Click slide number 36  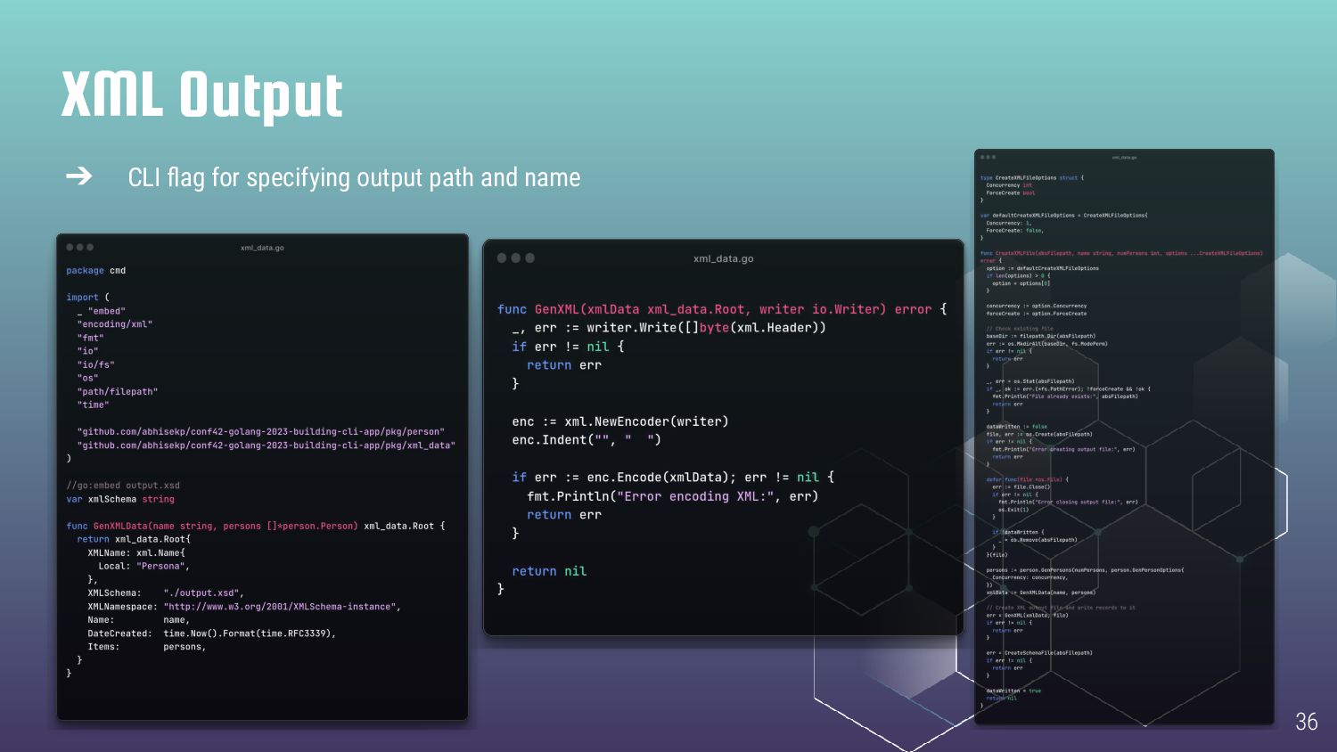coord(1306,722)
